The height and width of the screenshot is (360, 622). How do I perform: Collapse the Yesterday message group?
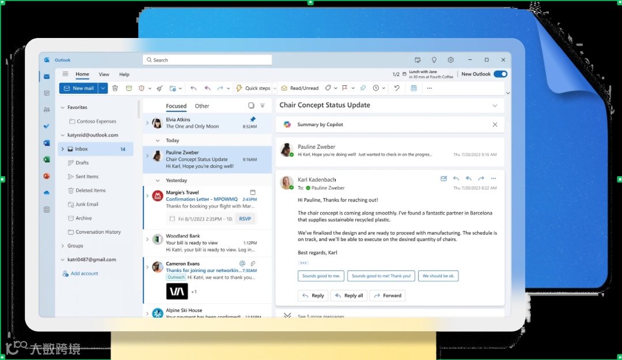pos(158,181)
